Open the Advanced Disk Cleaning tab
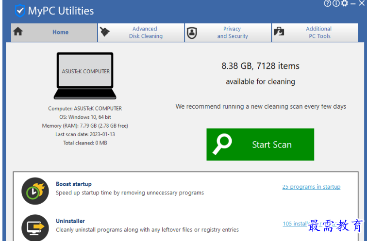Viewport: 367px width, 241px height. click(x=141, y=32)
